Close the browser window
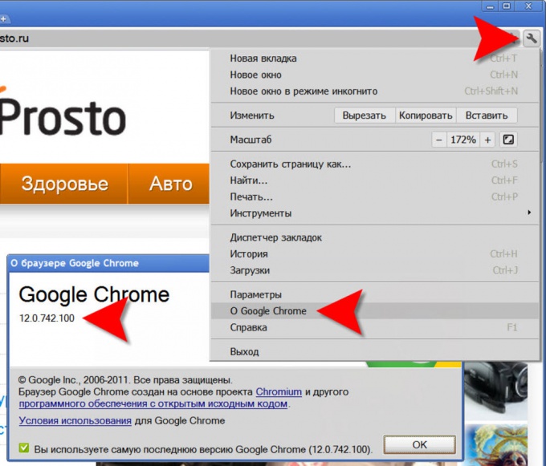 528,6
